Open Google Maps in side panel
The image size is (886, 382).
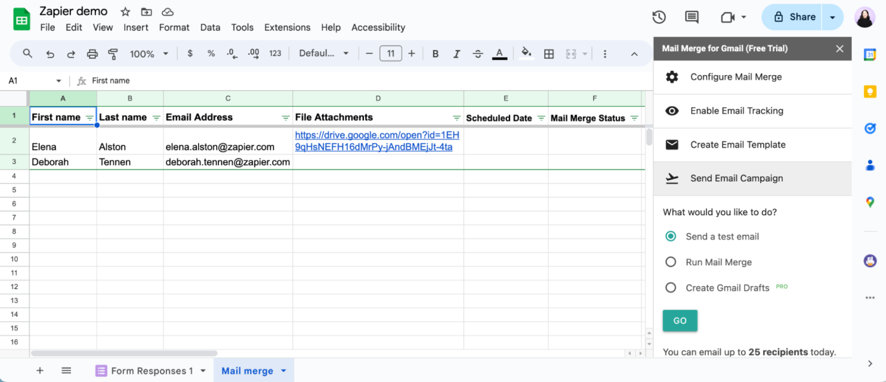(870, 202)
